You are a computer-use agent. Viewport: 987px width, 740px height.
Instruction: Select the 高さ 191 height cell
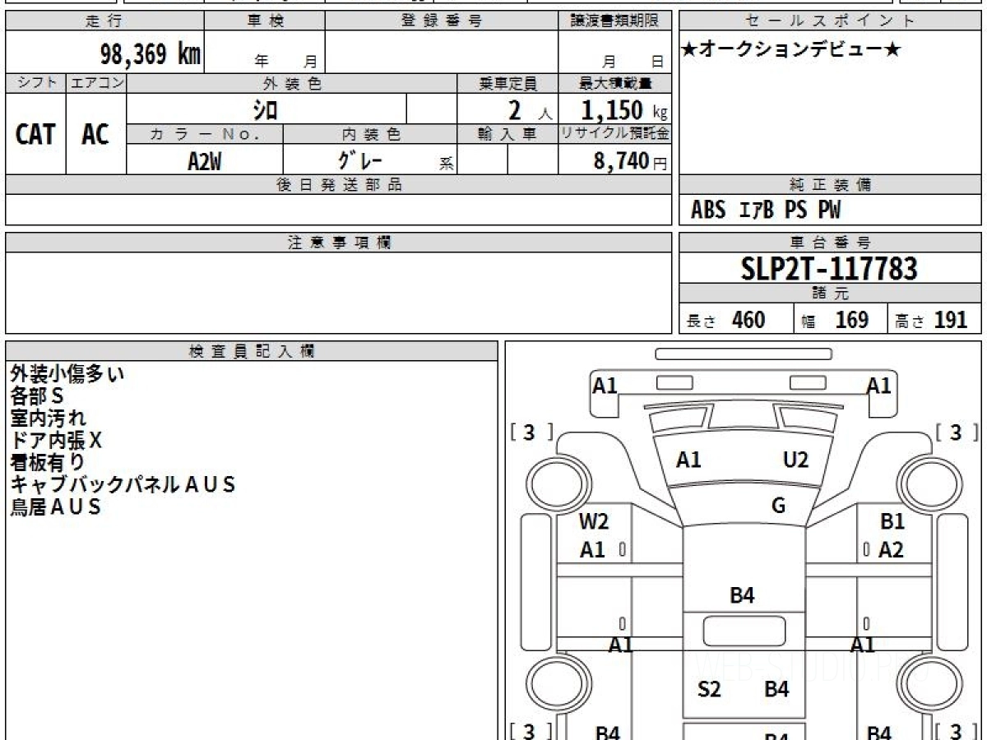pos(935,319)
